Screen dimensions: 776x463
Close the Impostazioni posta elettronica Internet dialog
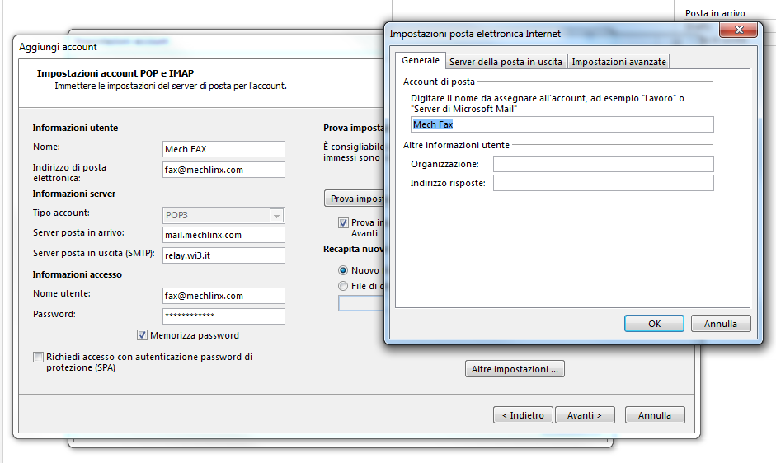pyautogui.click(x=736, y=30)
